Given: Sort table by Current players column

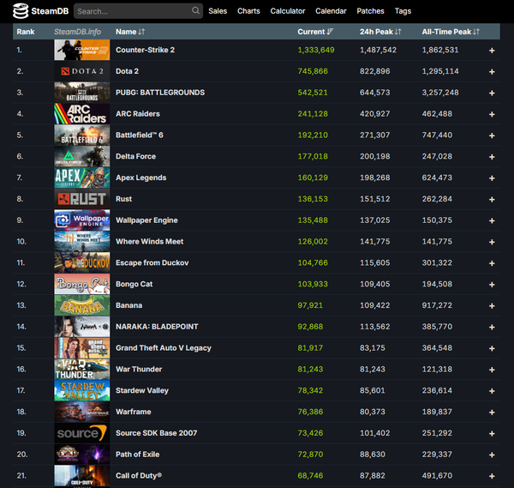Looking at the screenshot, I should [315, 32].
